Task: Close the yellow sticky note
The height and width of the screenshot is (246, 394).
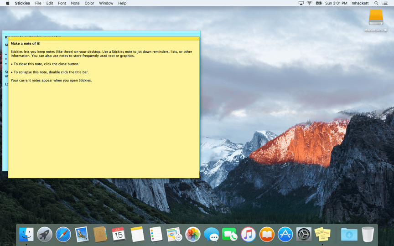Action: 10,39
